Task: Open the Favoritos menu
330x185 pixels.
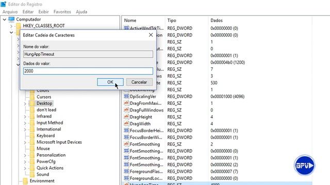Action: [62, 12]
